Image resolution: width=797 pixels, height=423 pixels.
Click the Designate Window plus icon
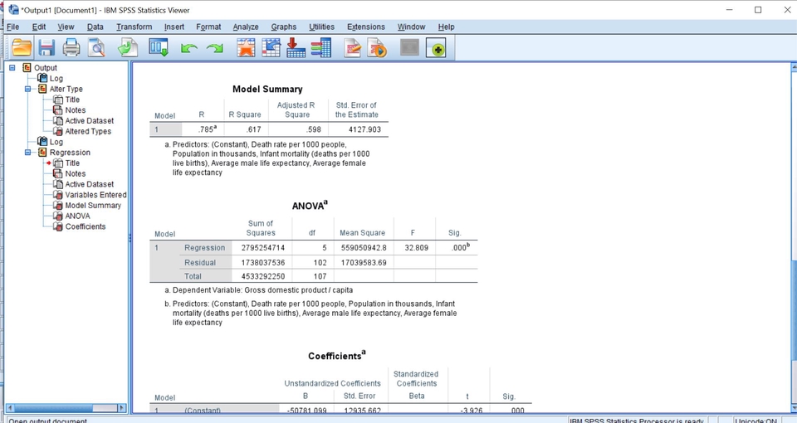[x=436, y=48]
